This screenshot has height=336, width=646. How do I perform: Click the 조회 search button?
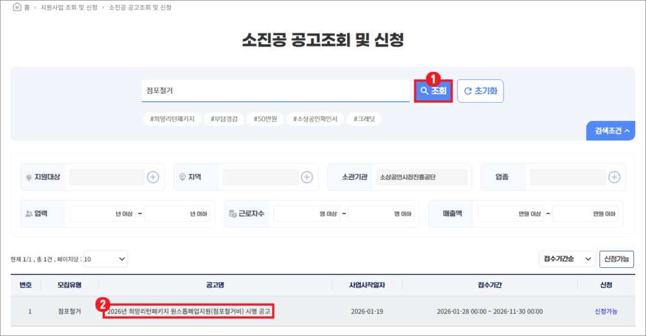433,91
